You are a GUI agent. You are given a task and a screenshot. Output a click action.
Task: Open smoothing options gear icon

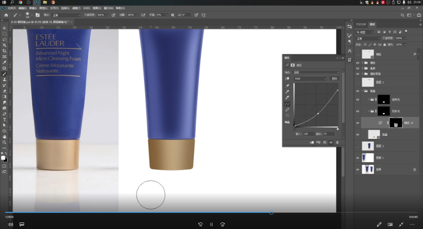(x=173, y=15)
